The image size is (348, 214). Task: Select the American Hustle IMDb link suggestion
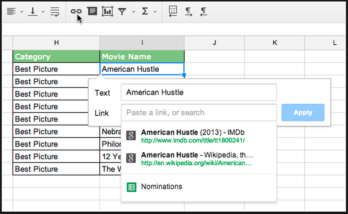(x=192, y=136)
